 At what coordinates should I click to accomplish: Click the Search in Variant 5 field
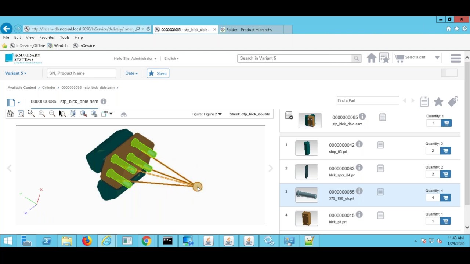pyautogui.click(x=294, y=58)
